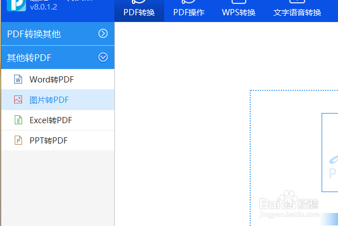338x226 pixels.
Task: Click inside the dotted file drop area
Action: pos(294,158)
